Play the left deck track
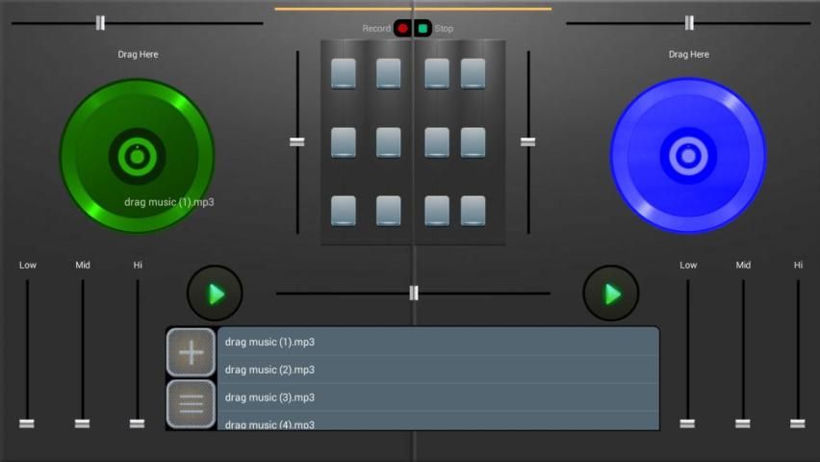Screen dimensions: 820x462 click(x=215, y=294)
